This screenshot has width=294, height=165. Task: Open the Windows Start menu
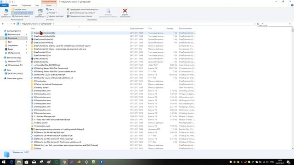point(3,162)
